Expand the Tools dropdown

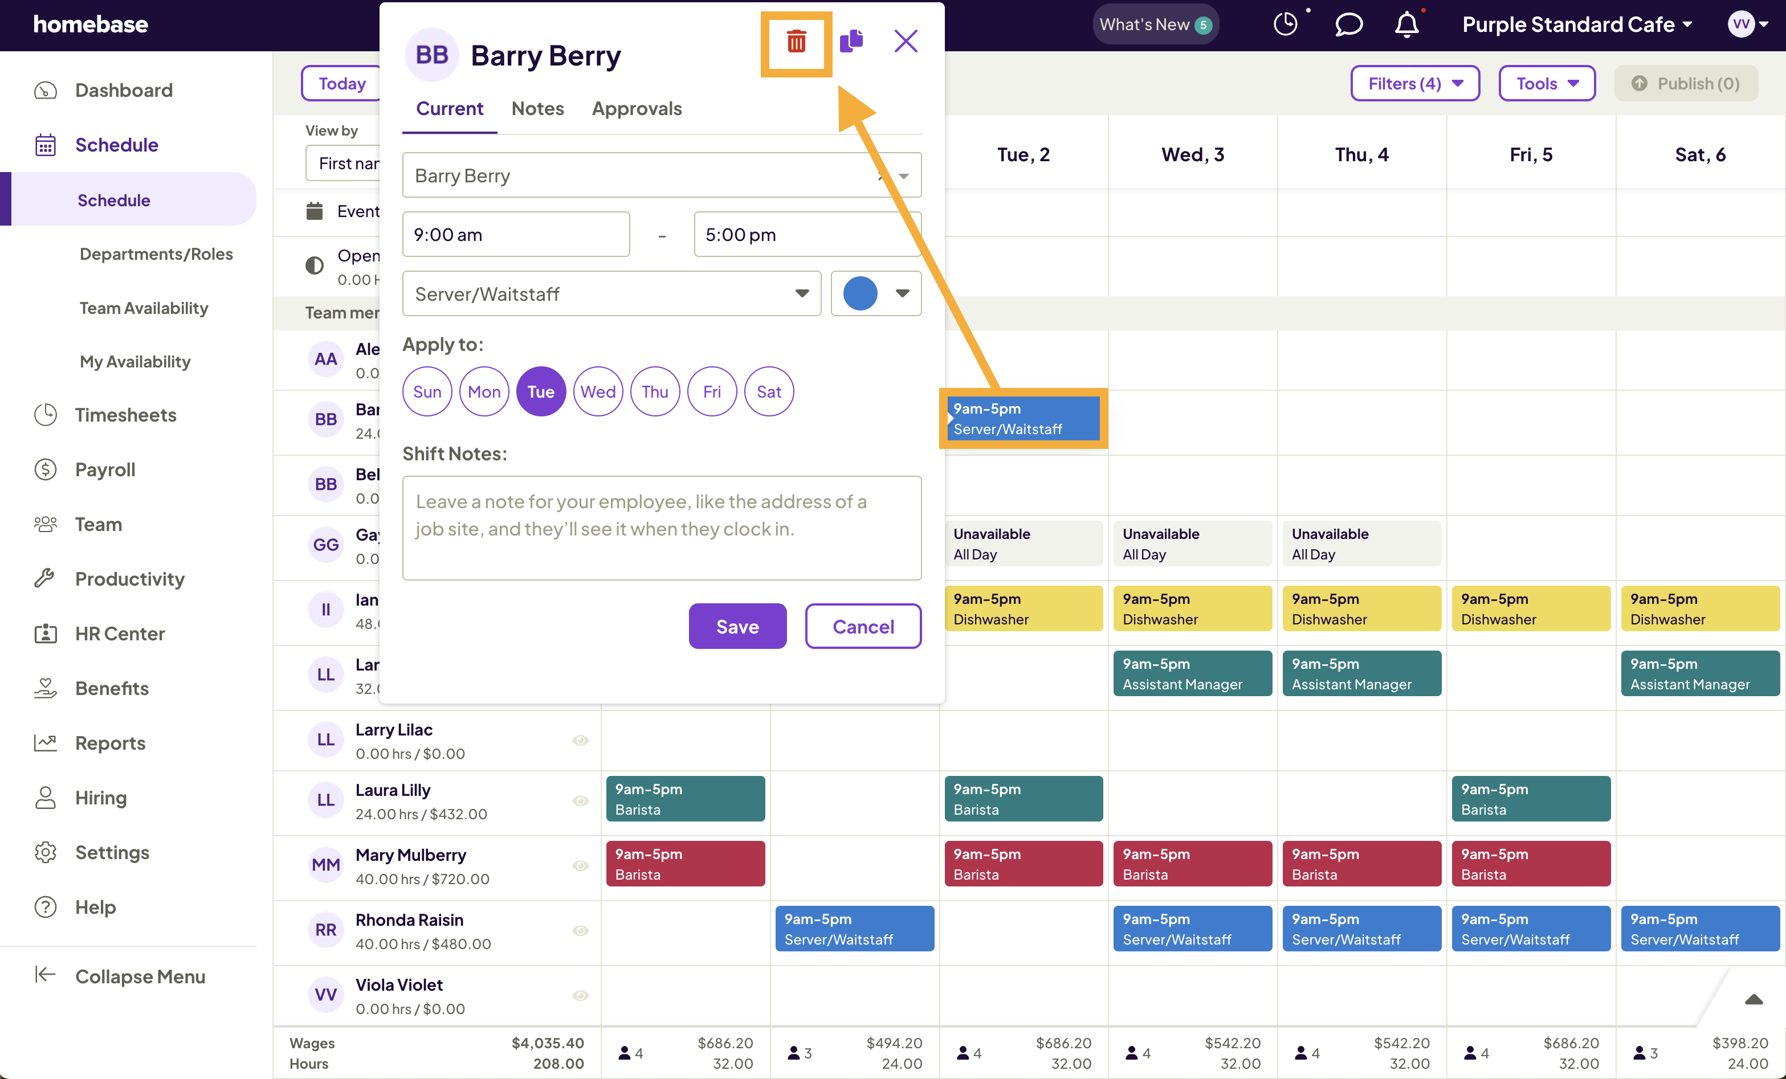pyautogui.click(x=1546, y=83)
